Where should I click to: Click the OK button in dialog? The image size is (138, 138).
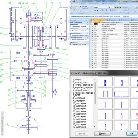[x=132, y=134]
